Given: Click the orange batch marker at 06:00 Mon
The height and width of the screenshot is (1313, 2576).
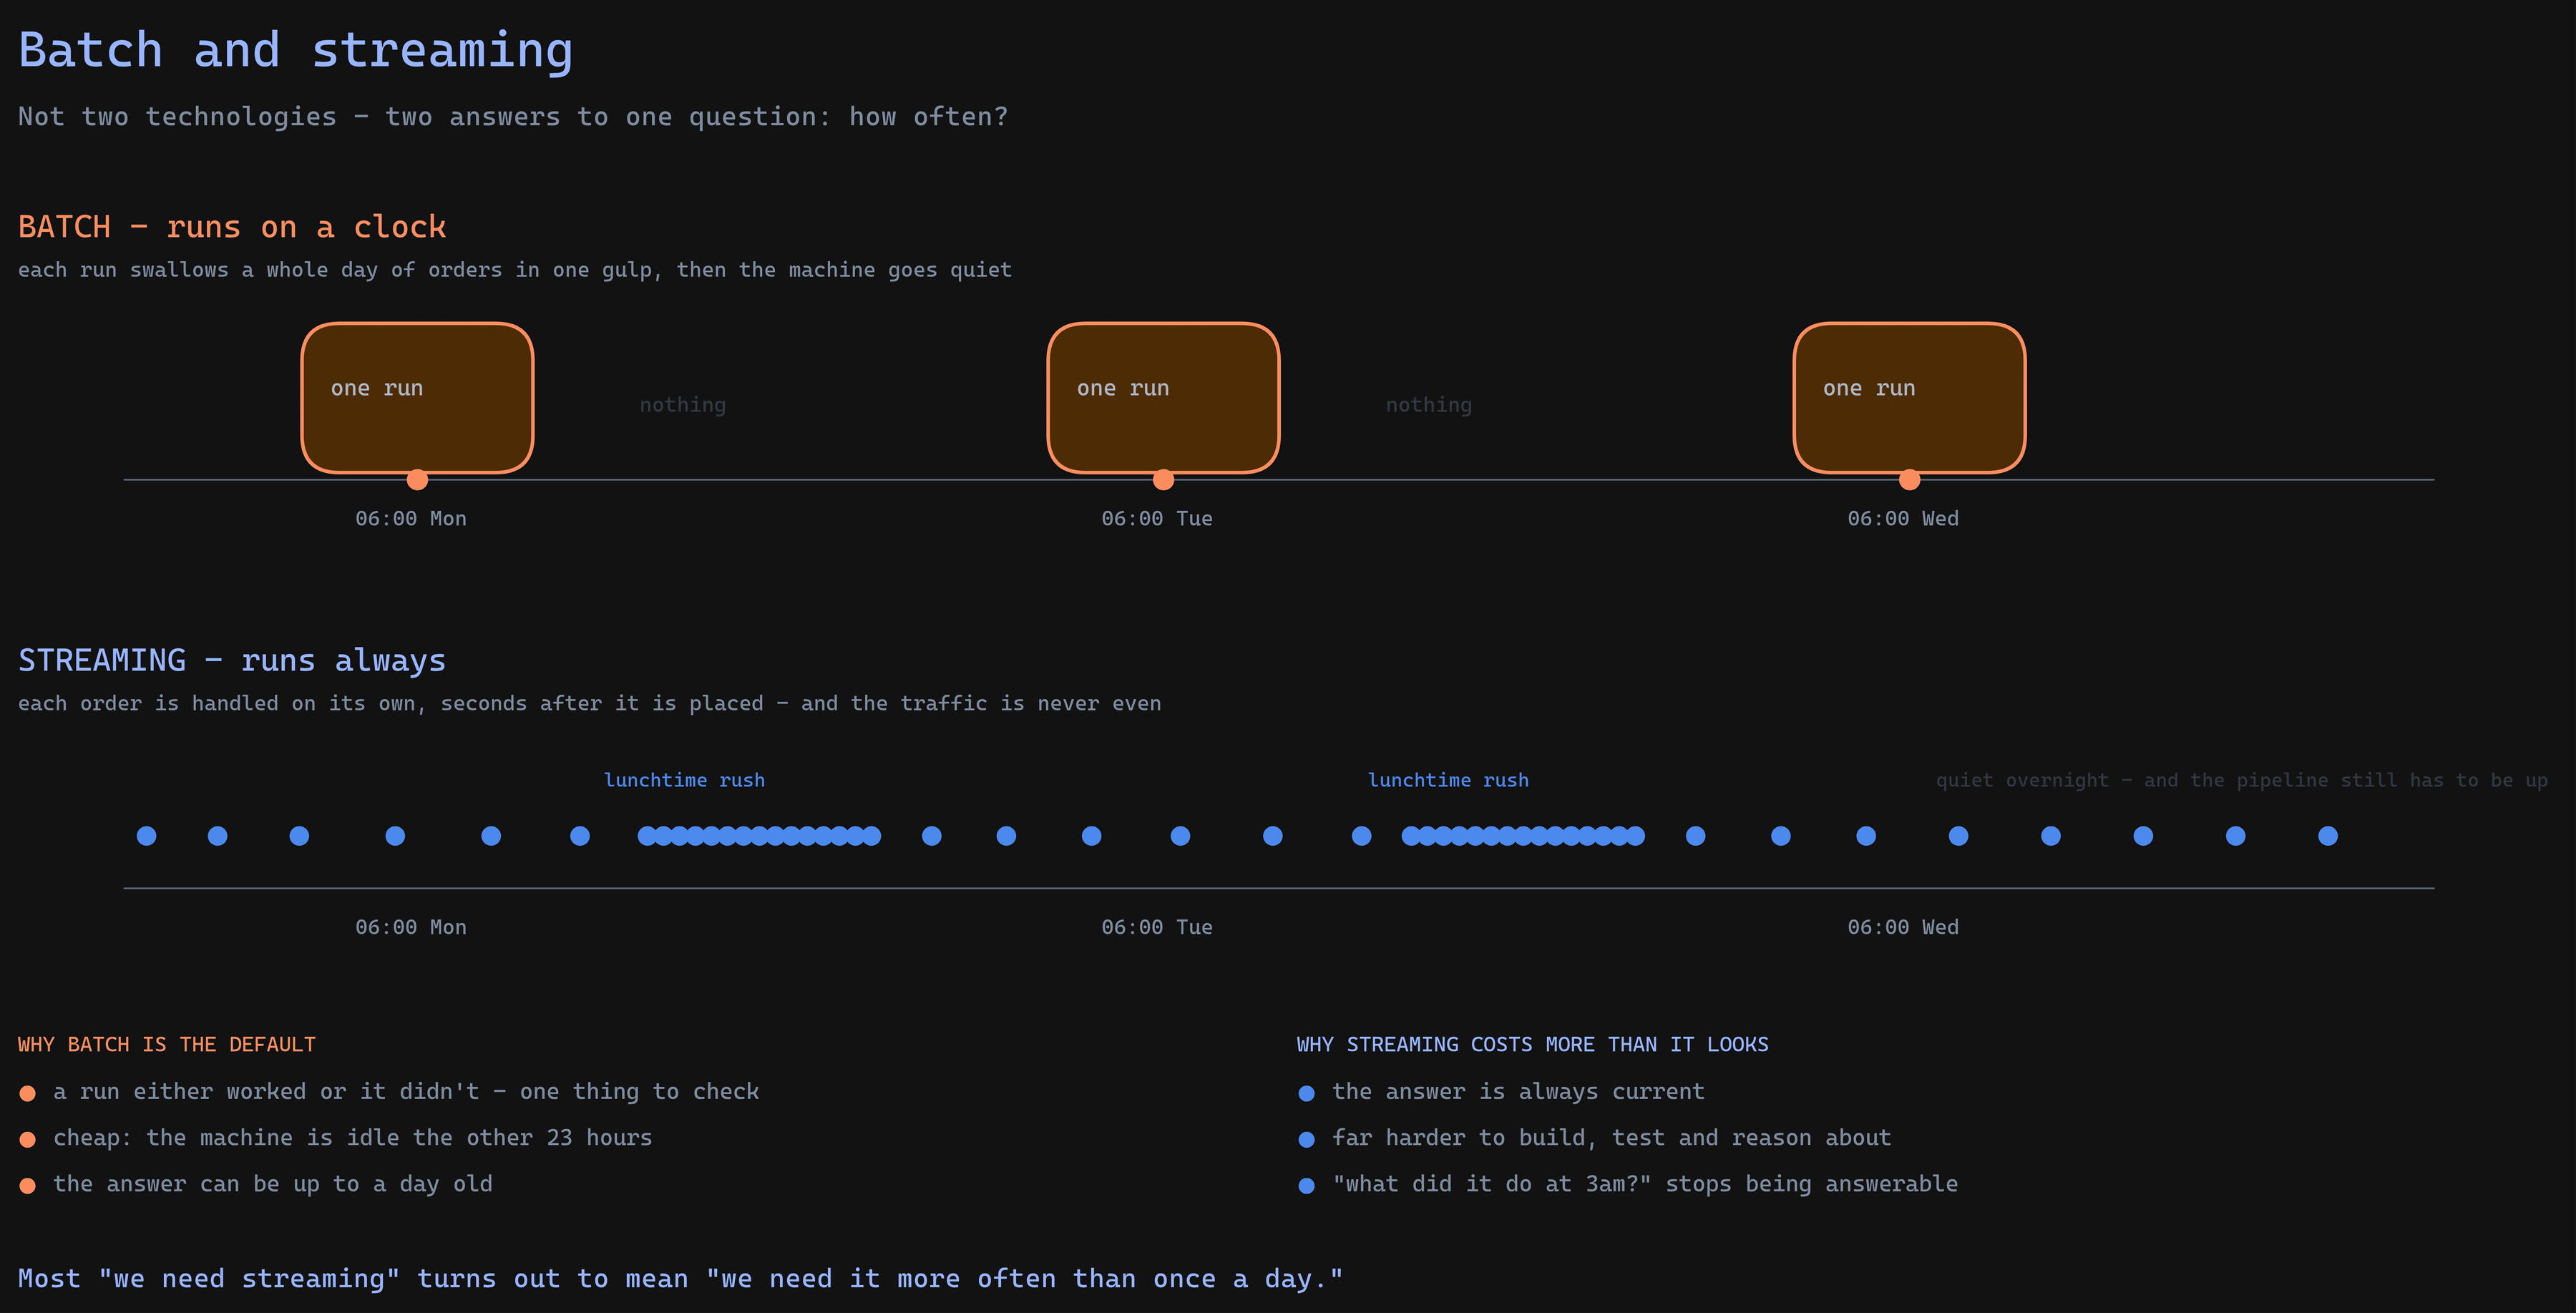Looking at the screenshot, I should 417,480.
